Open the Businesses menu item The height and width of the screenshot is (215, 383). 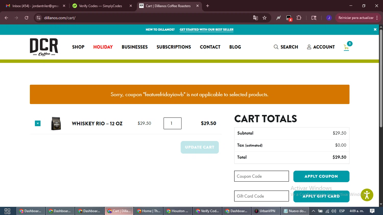point(135,47)
